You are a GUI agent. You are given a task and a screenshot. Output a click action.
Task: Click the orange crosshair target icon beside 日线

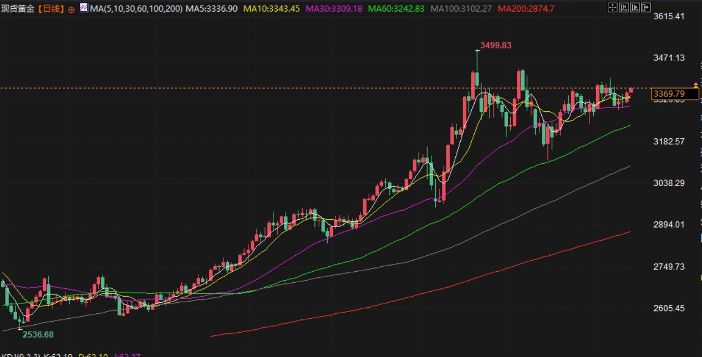[72, 9]
